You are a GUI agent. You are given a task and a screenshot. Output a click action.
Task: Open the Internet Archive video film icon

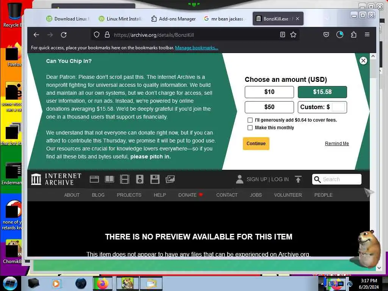[x=124, y=179]
